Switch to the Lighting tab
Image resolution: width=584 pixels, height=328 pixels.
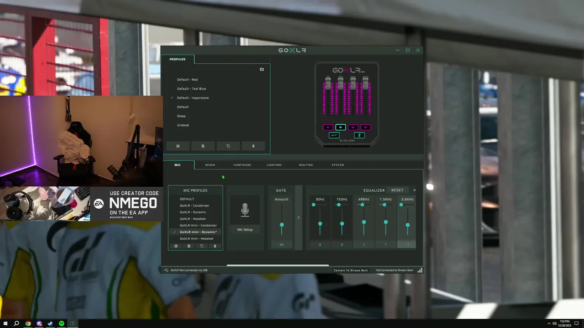tap(274, 165)
